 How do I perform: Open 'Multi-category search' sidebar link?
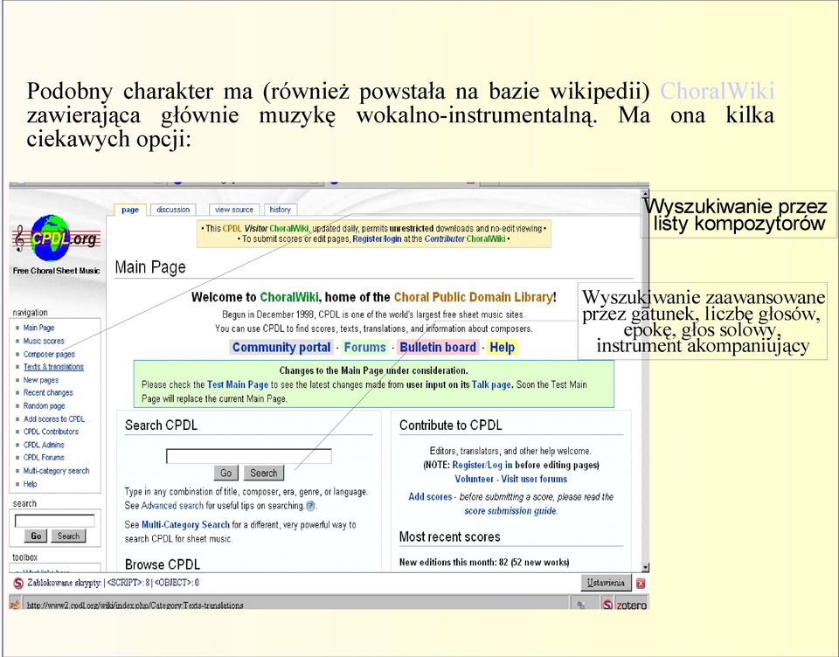click(56, 471)
